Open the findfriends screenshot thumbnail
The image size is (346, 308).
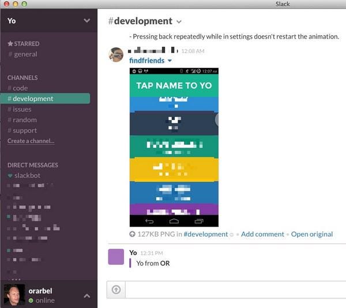click(x=174, y=147)
